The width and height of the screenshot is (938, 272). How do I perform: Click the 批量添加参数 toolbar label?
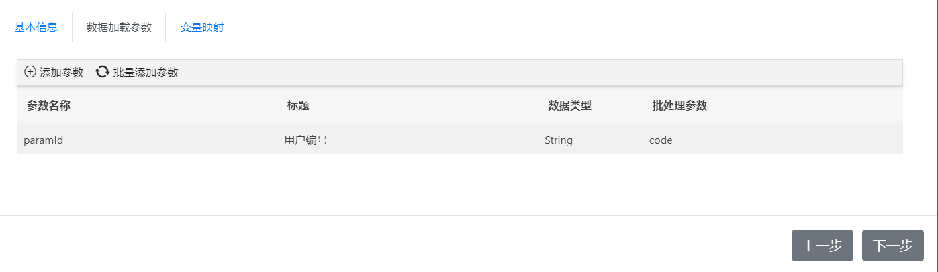tap(146, 73)
